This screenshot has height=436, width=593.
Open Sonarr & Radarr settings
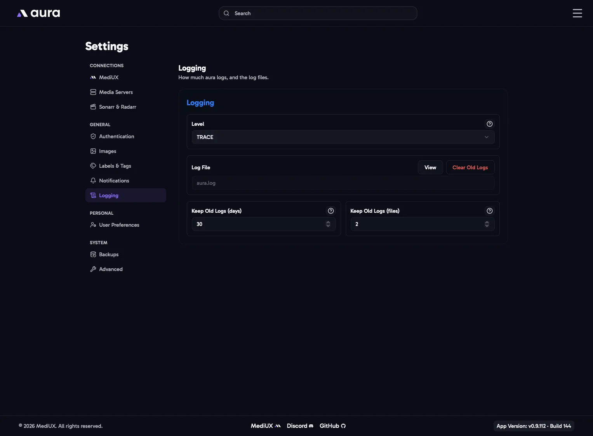125,107
